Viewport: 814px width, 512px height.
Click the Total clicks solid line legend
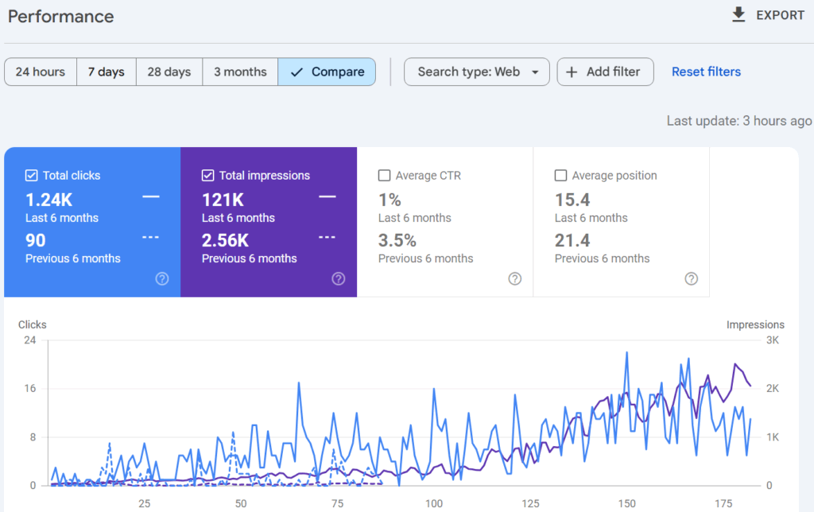151,197
